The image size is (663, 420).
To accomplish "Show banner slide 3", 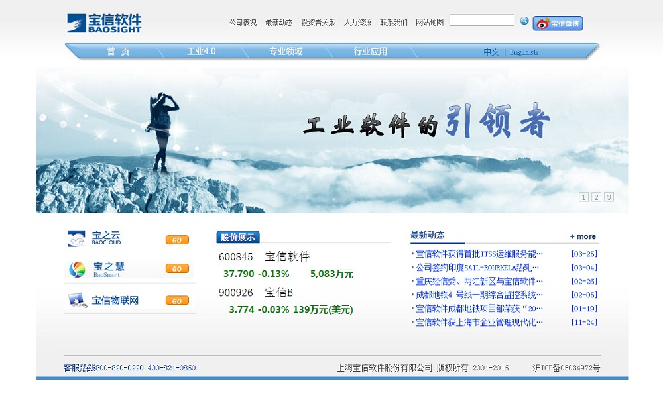I will [609, 197].
